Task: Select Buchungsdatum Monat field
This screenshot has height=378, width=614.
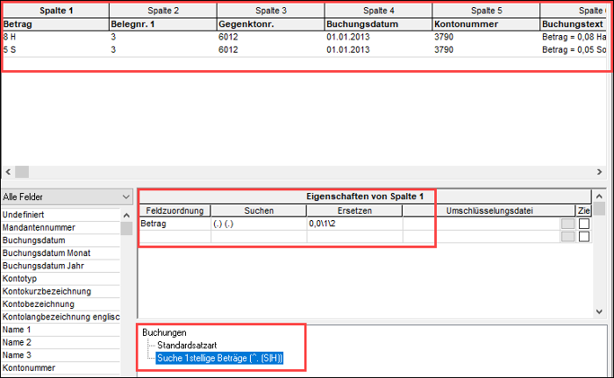Action: click(61, 253)
